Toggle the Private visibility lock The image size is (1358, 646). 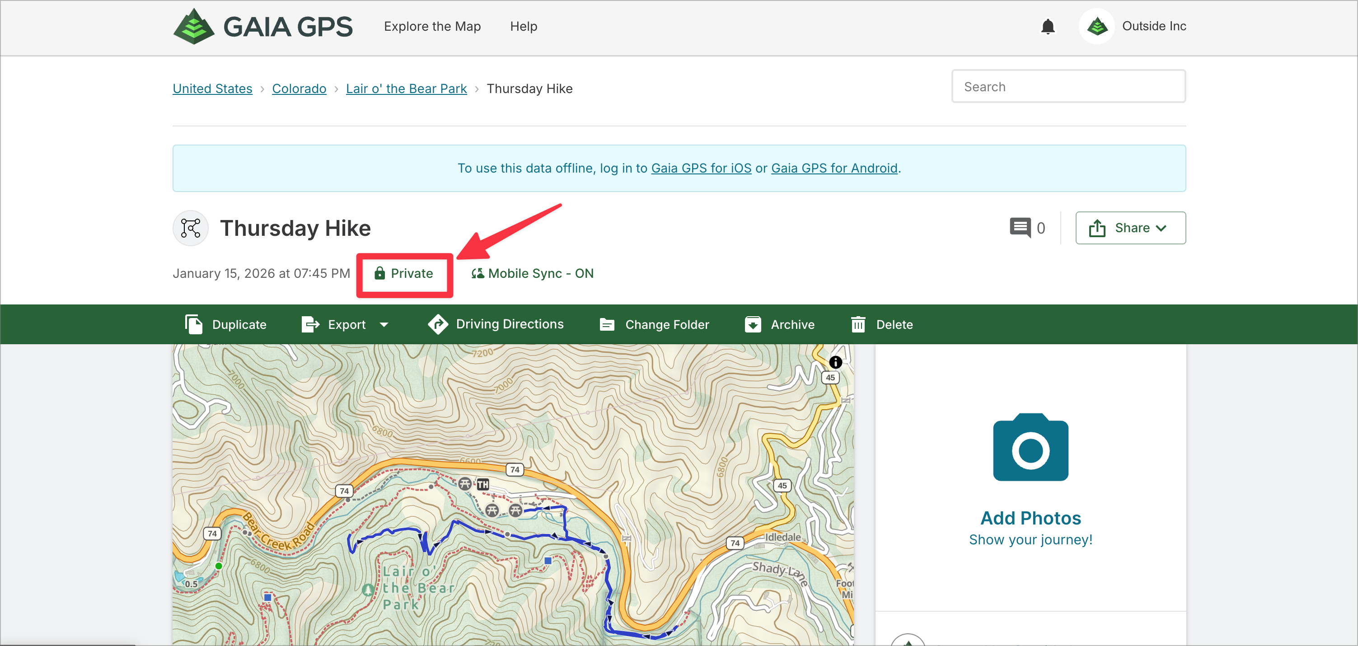coord(404,273)
